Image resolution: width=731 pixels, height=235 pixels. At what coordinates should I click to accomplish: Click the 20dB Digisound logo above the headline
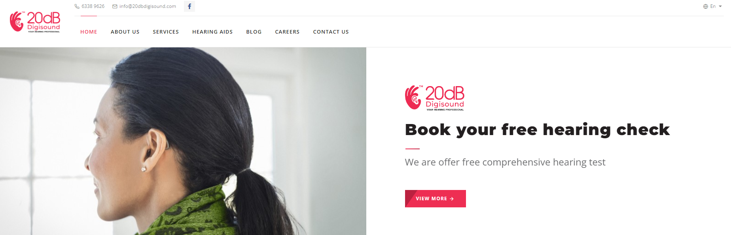click(435, 98)
